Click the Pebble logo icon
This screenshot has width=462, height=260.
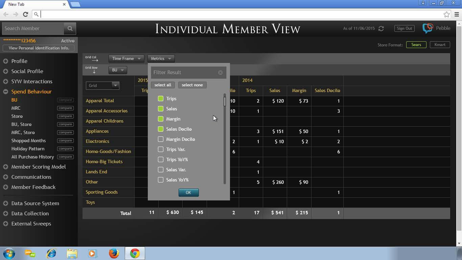pyautogui.click(x=428, y=28)
